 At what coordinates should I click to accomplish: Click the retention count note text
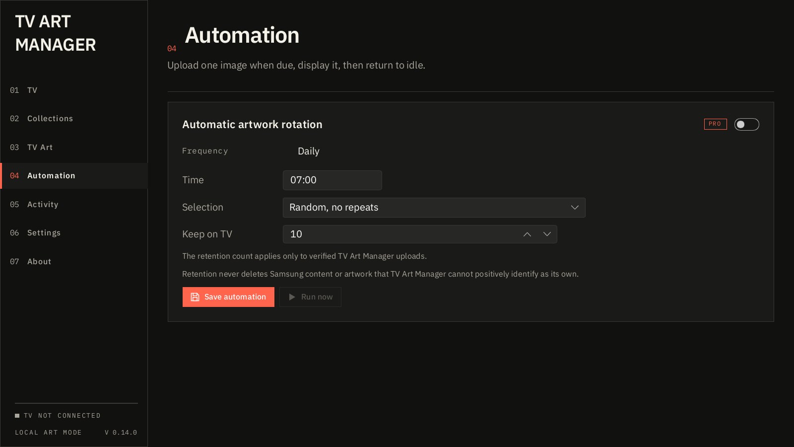click(x=304, y=256)
